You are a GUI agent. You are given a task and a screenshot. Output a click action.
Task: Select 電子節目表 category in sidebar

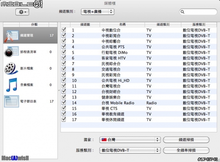(x=30, y=101)
